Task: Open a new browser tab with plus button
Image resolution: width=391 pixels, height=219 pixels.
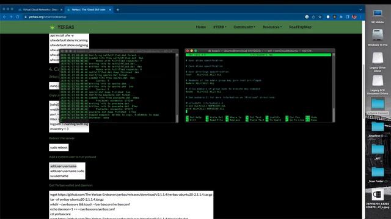Action: point(118,10)
